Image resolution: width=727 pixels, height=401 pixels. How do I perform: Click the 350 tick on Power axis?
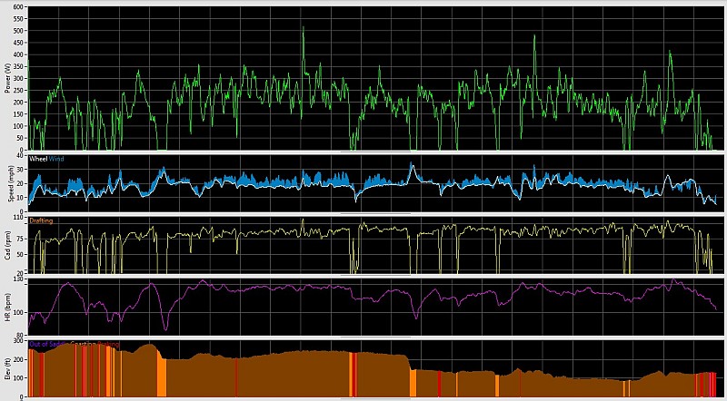point(20,66)
